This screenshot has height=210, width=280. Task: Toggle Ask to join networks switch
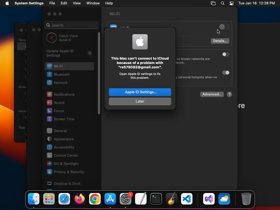(x=226, y=54)
